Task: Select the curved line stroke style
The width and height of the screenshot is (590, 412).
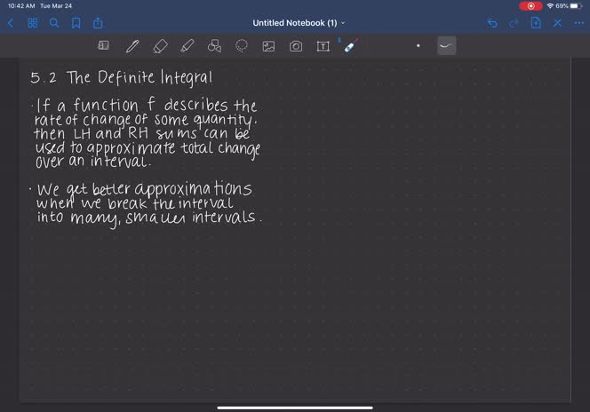Action: tap(446, 46)
